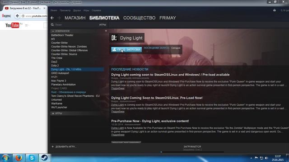Screen dimensions: 289x162
Task: Collapse the favorites category in library
Action: pyautogui.click(x=53, y=31)
